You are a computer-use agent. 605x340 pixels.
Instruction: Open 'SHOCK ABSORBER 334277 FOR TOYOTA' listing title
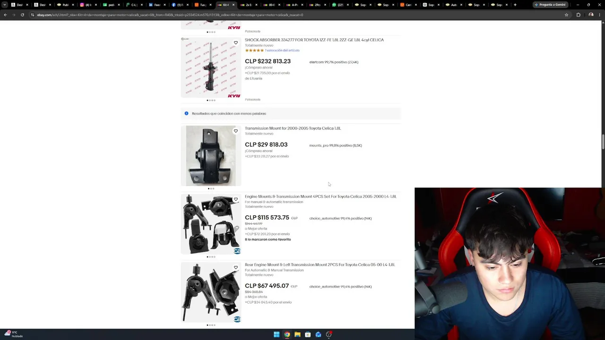(x=314, y=40)
